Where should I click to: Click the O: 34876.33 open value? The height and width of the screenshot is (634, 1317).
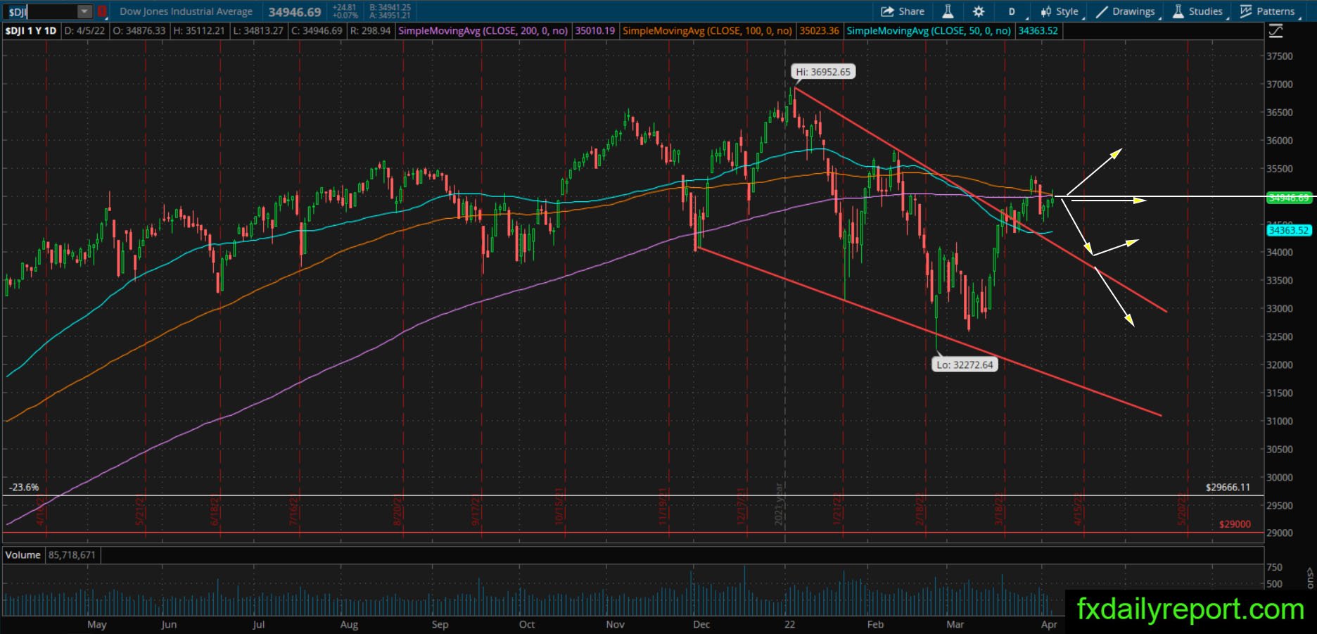point(139,31)
